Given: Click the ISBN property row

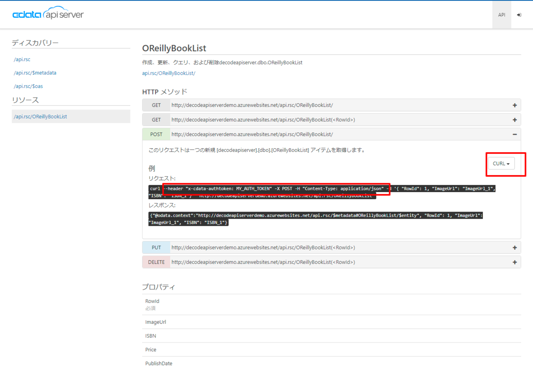Looking at the screenshot, I should click(331, 336).
